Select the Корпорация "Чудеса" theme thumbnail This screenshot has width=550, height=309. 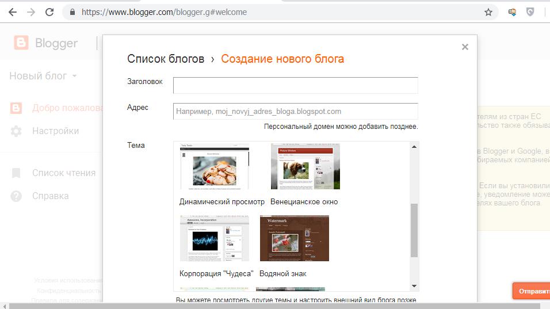(x=215, y=238)
